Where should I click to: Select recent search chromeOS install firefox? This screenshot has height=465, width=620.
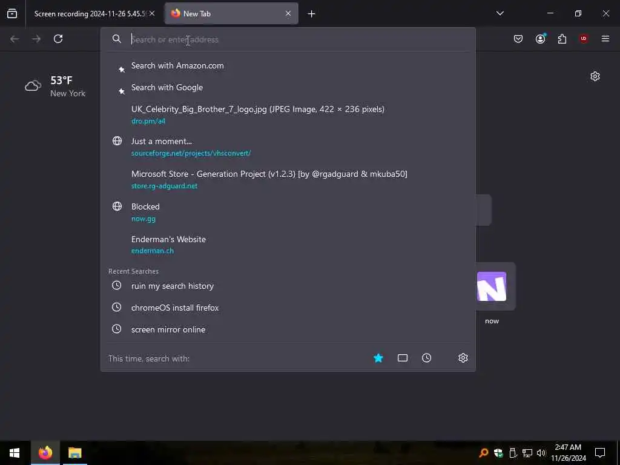point(288,308)
